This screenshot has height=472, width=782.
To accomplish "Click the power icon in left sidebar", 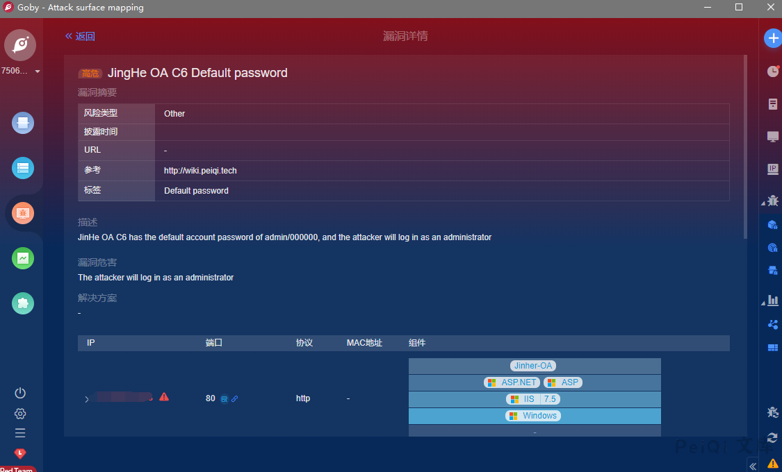I will coord(20,393).
